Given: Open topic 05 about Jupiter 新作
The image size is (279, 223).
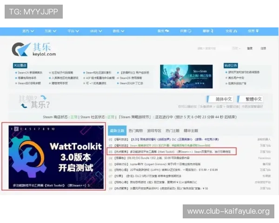Looking at the screenshot, I should pyautogui.click(x=165, y=164).
